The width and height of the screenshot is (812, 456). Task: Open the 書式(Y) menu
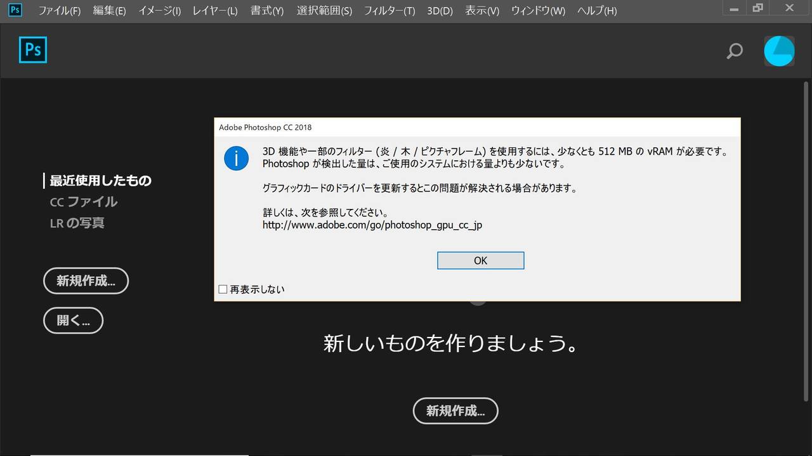[267, 11]
